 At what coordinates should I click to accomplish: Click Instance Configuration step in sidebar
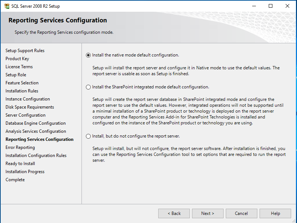coord(28,99)
